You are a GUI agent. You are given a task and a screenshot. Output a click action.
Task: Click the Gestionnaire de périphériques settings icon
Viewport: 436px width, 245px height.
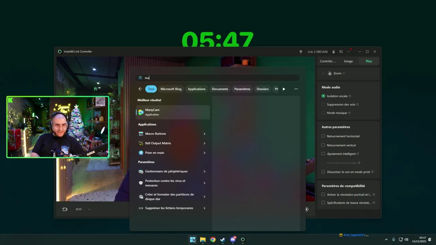(x=141, y=171)
